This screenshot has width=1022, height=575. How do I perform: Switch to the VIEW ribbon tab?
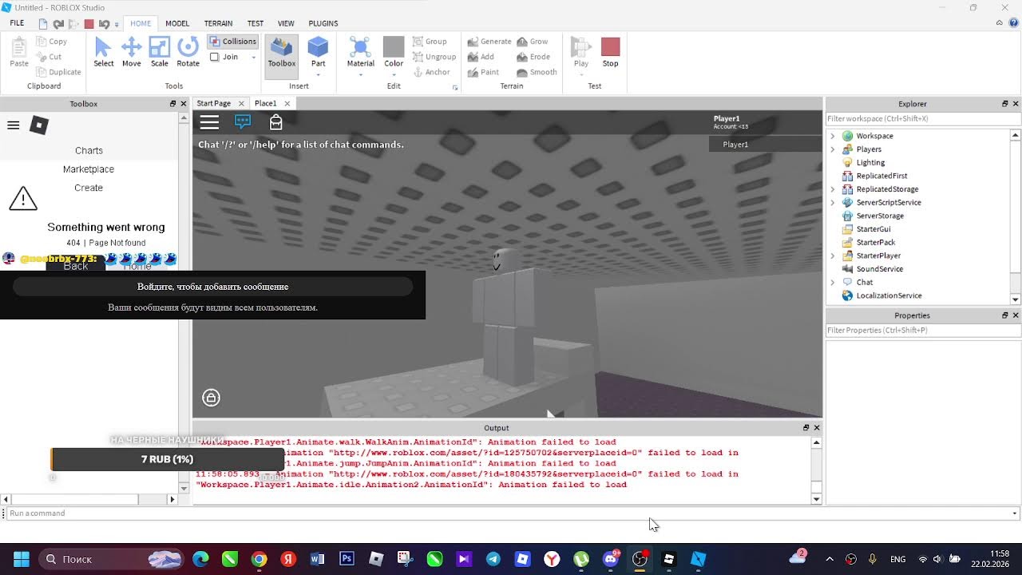(x=286, y=23)
